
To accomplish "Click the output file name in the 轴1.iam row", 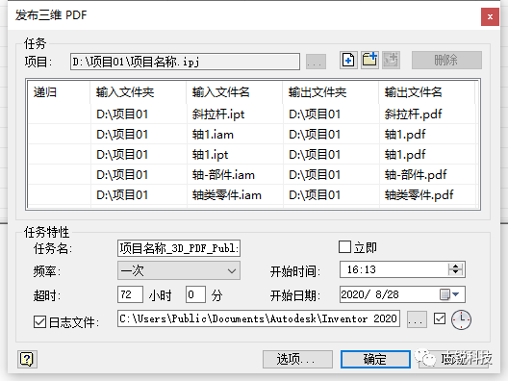I will (x=427, y=134).
